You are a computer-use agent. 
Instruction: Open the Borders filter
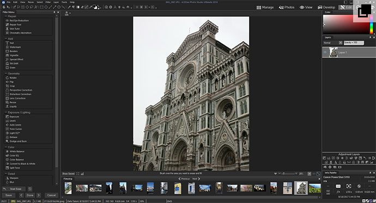point(11,51)
